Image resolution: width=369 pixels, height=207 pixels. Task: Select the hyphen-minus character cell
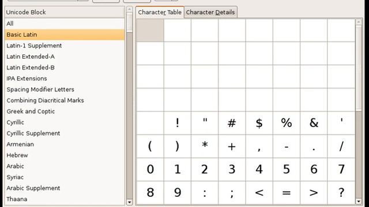[287, 146]
